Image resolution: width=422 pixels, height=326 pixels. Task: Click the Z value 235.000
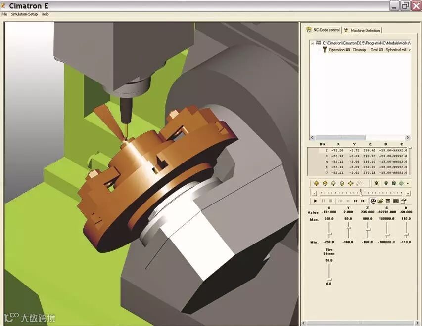368,212
